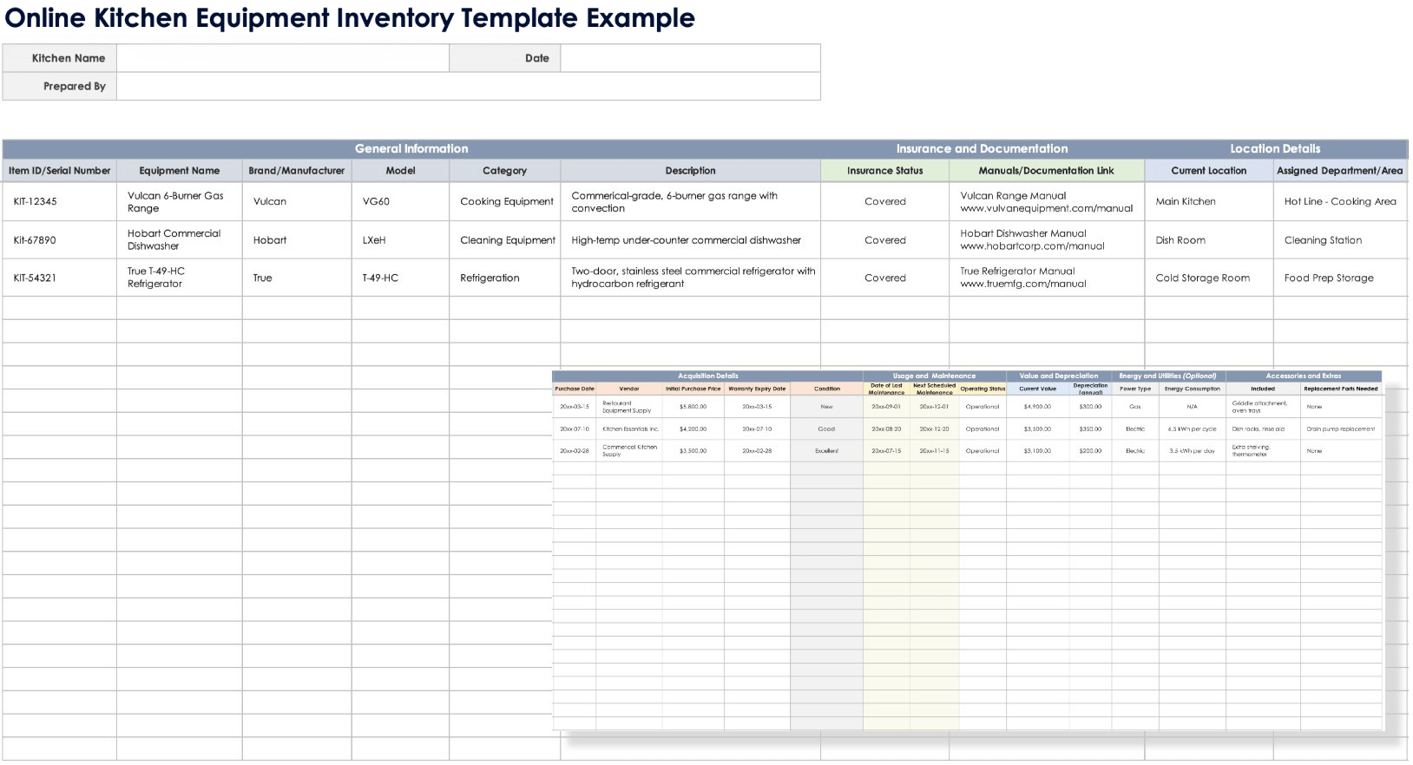The width and height of the screenshot is (1413, 765).
Task: Click the Prepared By input field
Action: point(468,86)
